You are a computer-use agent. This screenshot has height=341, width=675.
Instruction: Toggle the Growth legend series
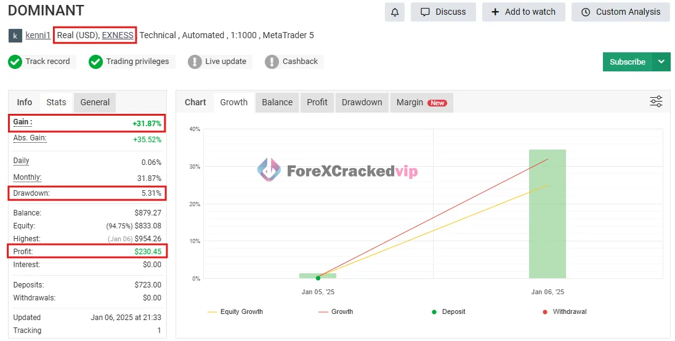point(336,311)
